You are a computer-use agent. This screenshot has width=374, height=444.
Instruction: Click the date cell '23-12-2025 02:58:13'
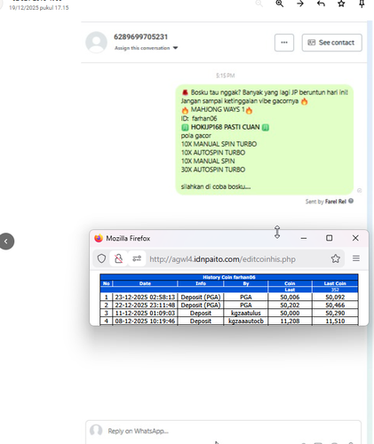click(x=145, y=297)
